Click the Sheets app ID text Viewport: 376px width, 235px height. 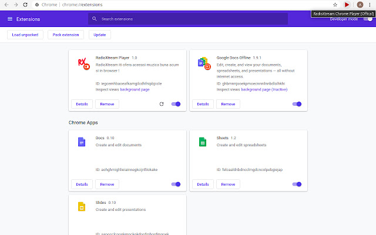[x=250, y=170]
